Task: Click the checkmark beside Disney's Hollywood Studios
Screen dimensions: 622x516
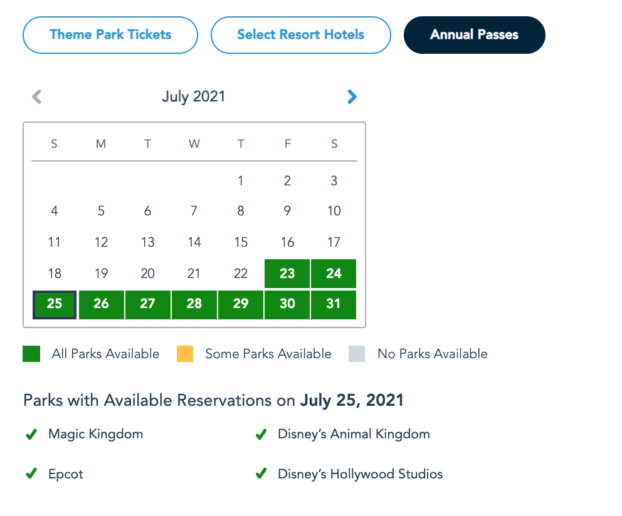Action: click(261, 474)
